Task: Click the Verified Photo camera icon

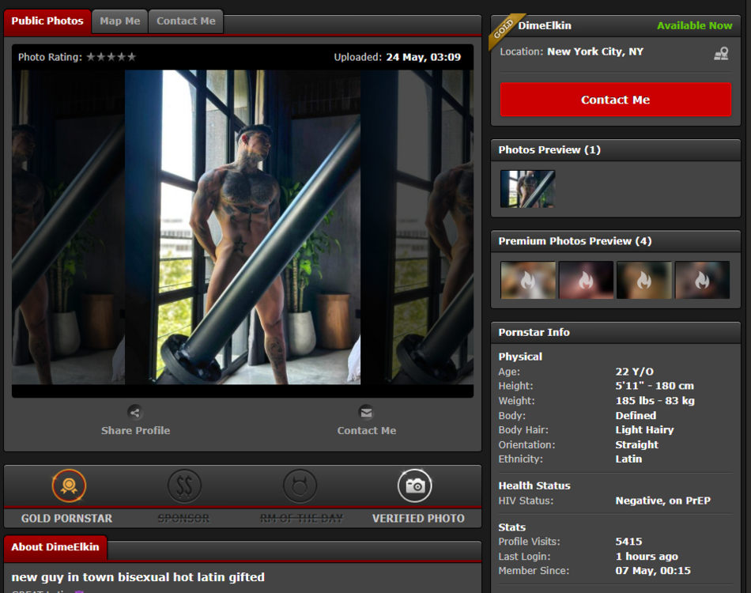Action: coord(415,485)
